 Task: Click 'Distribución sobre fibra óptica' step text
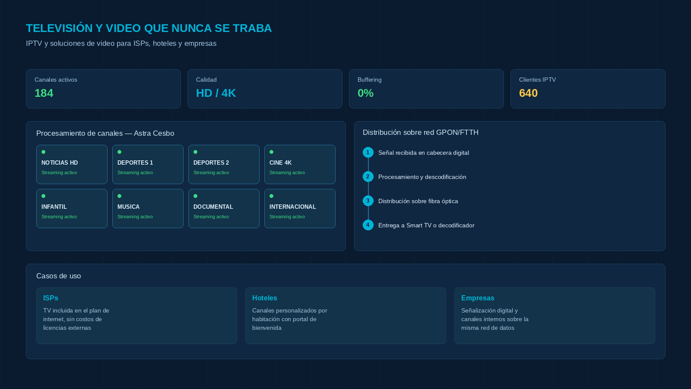pyautogui.click(x=418, y=201)
